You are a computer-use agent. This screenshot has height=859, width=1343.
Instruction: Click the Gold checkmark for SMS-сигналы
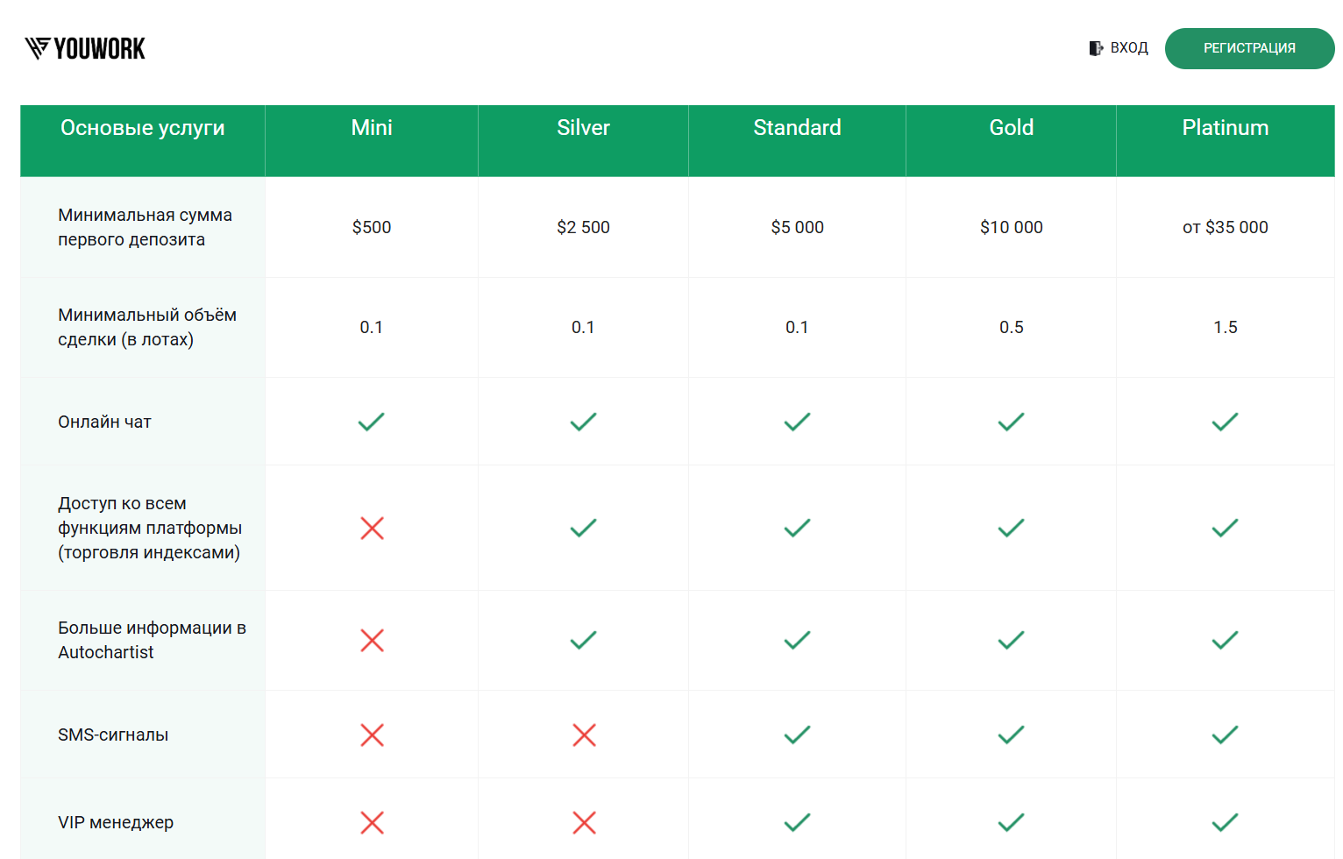(x=1012, y=735)
